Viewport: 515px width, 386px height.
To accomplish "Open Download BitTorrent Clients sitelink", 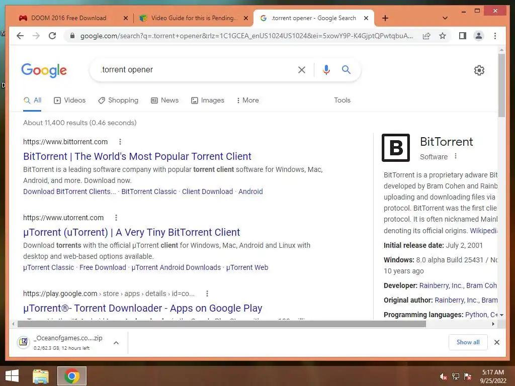I will pos(69,191).
